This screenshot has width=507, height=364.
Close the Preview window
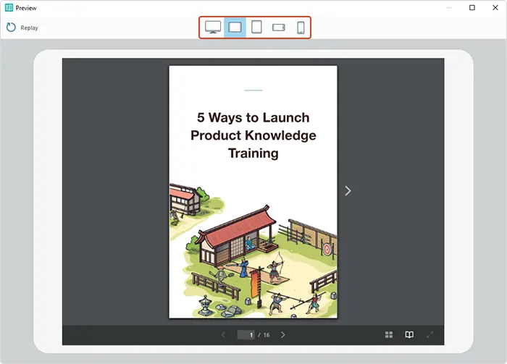pyautogui.click(x=495, y=8)
